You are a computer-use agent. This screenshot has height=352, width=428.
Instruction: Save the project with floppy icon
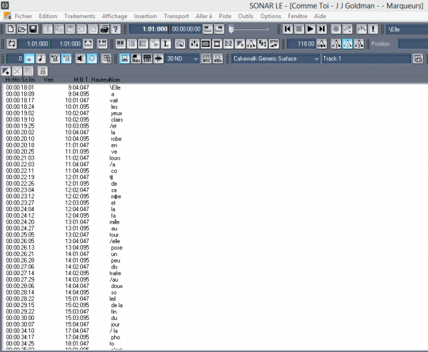point(33,29)
